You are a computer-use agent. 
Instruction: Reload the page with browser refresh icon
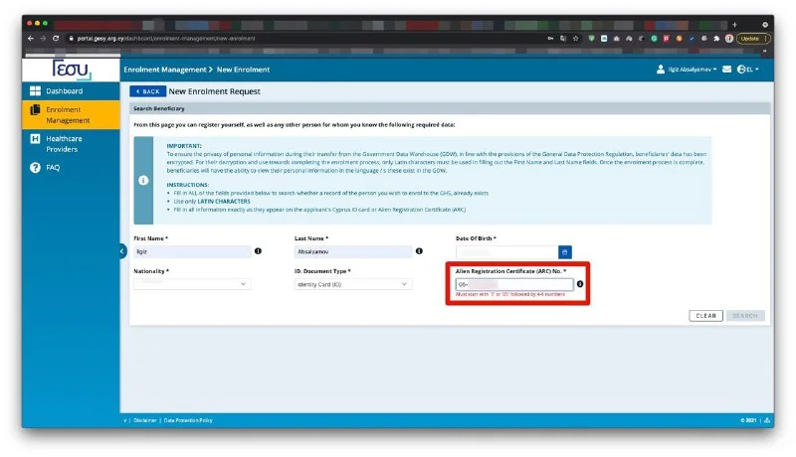click(x=56, y=38)
